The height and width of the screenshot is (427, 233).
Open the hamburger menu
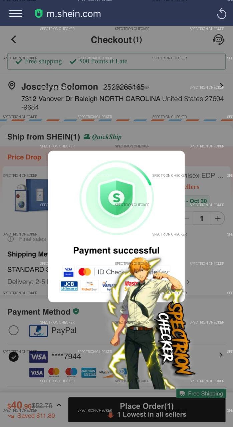click(16, 13)
